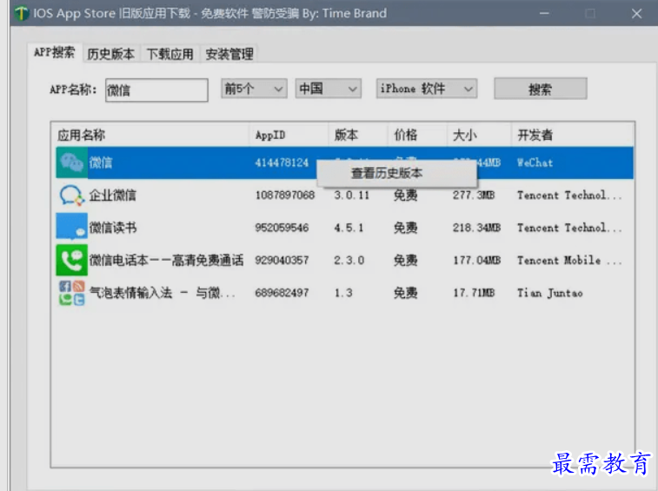Click the 搜索 button
658x491 pixels.
point(540,89)
